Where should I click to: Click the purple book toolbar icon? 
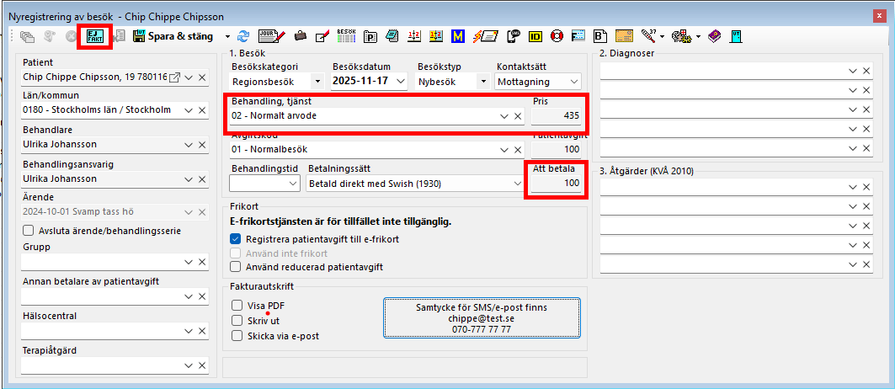pyautogui.click(x=714, y=36)
